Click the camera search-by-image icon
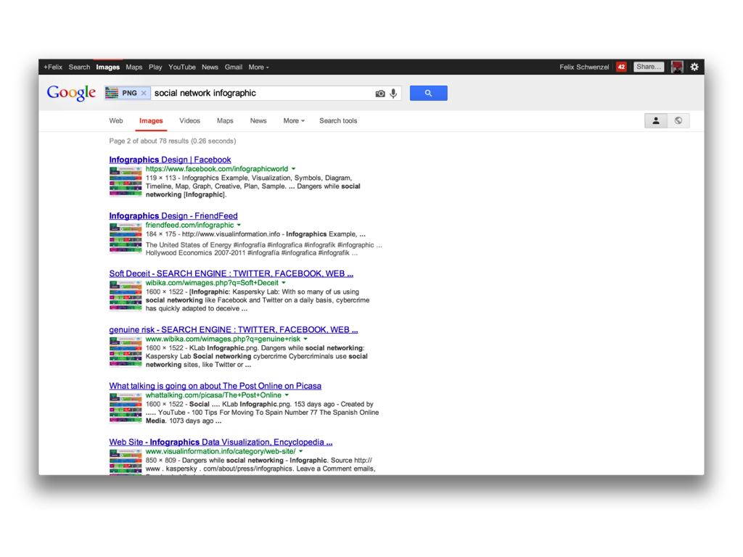 point(379,94)
